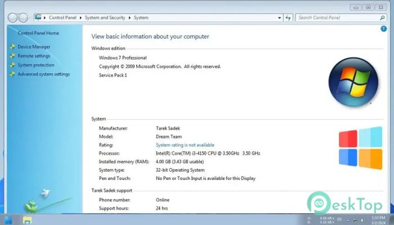The height and width of the screenshot is (225, 394).
Task: Open File Explorer from the taskbar
Action: [27, 220]
